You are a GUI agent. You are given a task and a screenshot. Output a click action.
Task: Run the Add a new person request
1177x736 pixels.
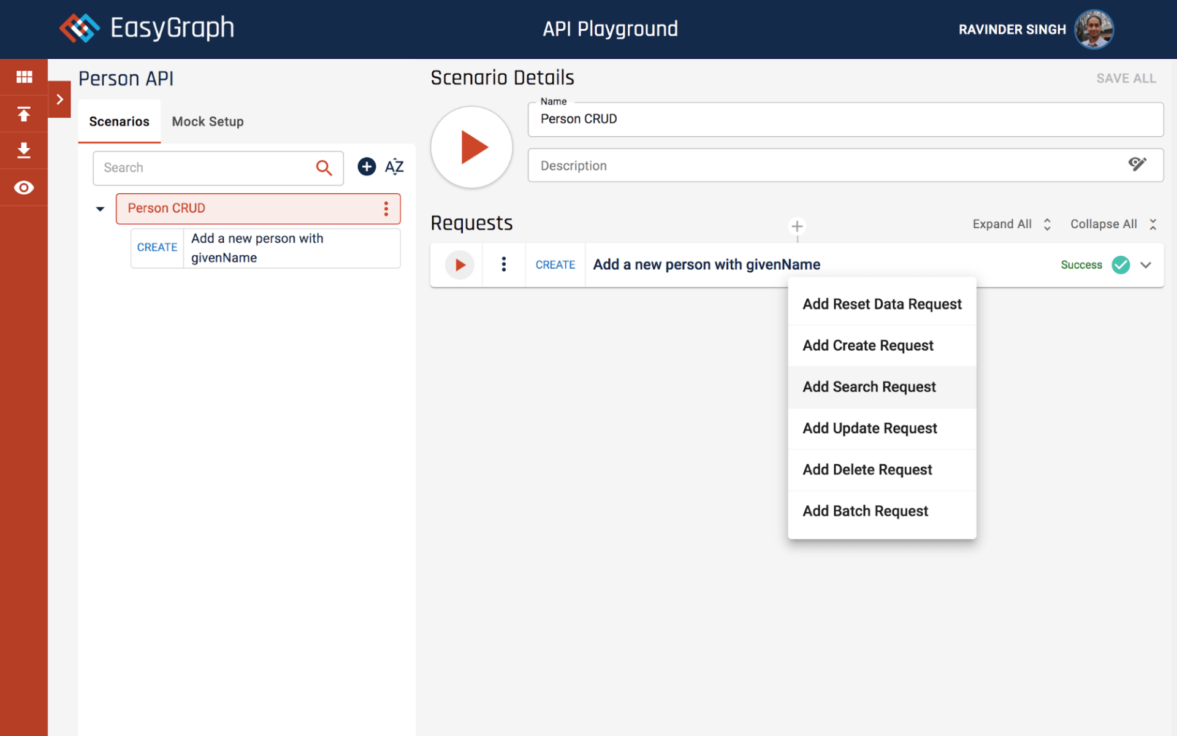tap(460, 265)
